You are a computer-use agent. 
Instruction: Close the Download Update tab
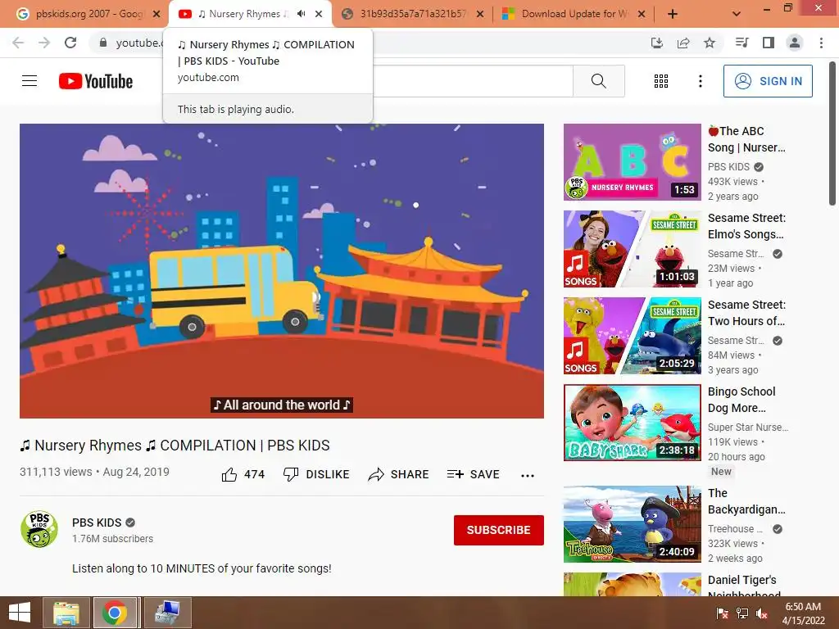pos(642,14)
